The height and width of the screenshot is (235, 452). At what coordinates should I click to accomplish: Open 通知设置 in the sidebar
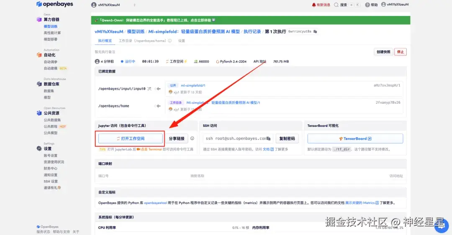click(x=51, y=175)
